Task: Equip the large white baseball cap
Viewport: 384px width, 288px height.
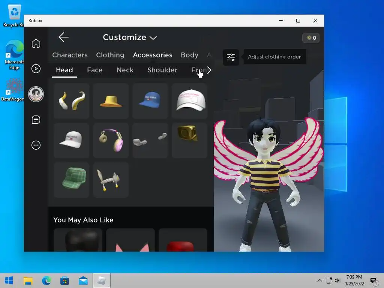Action: (189, 101)
